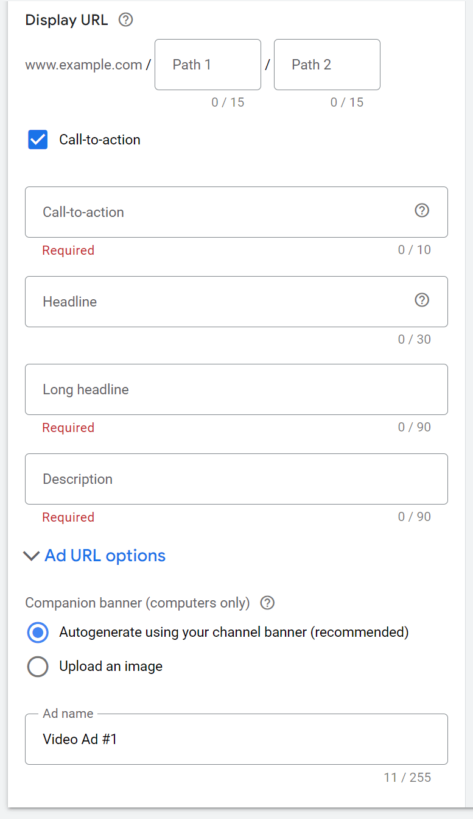
Task: Click the chevron next to Ad URL options
Action: click(x=31, y=555)
